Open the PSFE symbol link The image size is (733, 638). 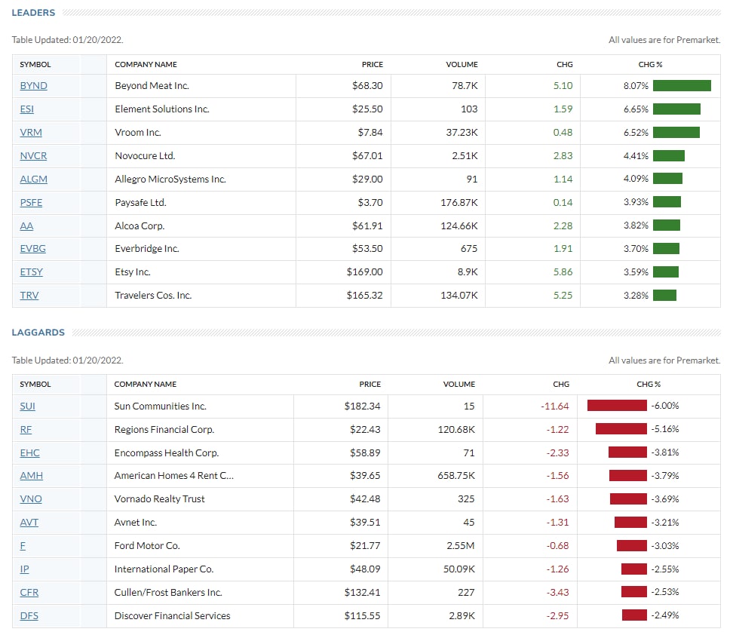tap(31, 203)
